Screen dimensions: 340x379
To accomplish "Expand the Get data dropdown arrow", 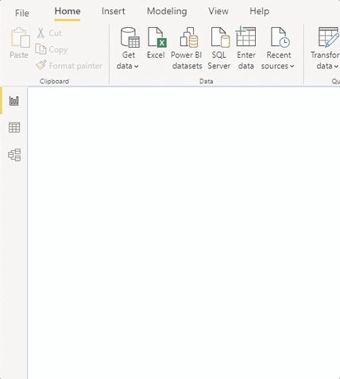I will [136, 66].
